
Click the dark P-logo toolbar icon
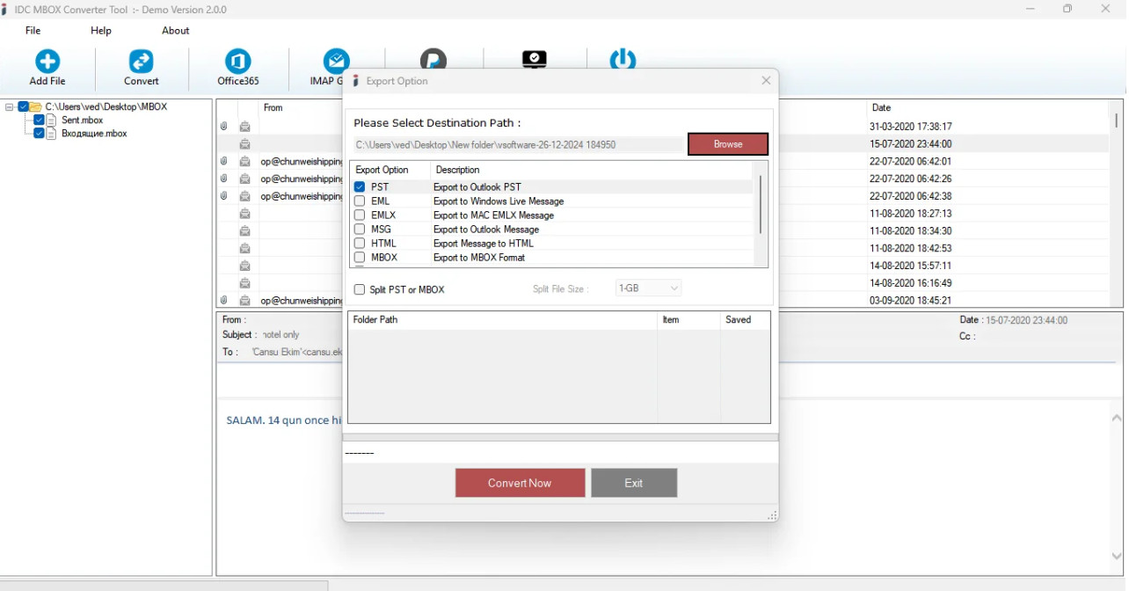(x=433, y=59)
